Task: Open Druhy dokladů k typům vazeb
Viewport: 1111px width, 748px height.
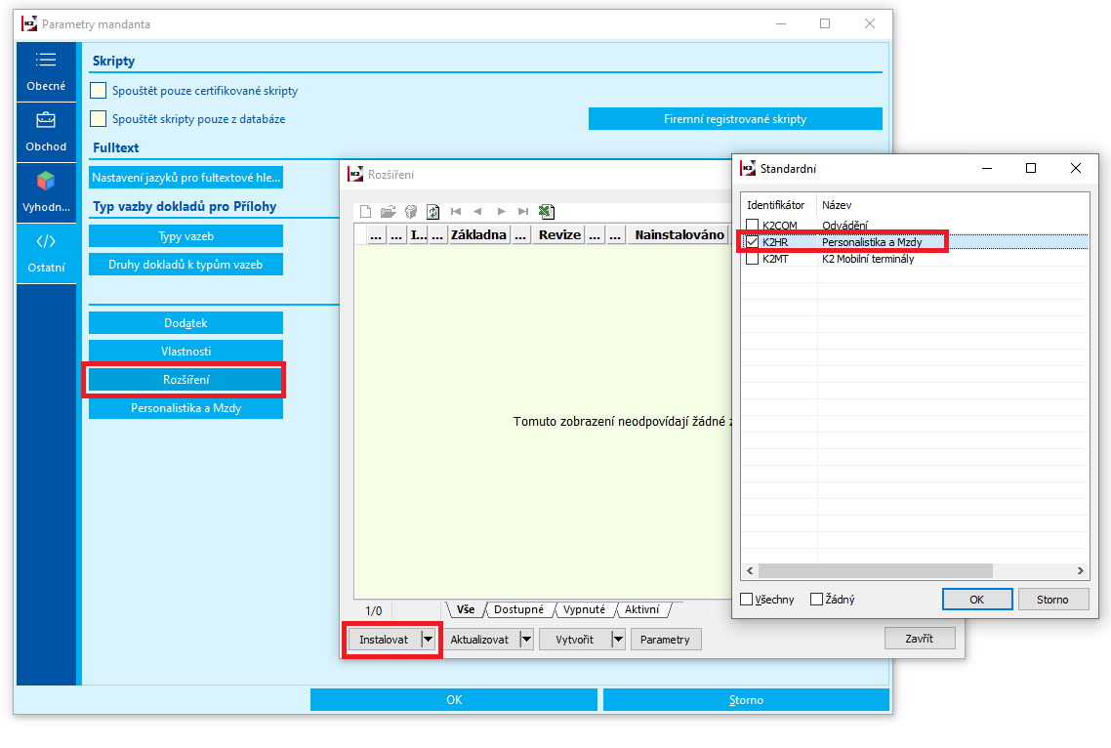Action: tap(185, 265)
